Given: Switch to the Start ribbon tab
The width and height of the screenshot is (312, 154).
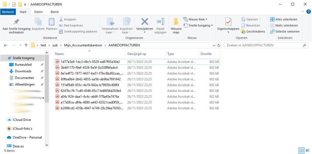Looking at the screenshot, I should 23,12.
